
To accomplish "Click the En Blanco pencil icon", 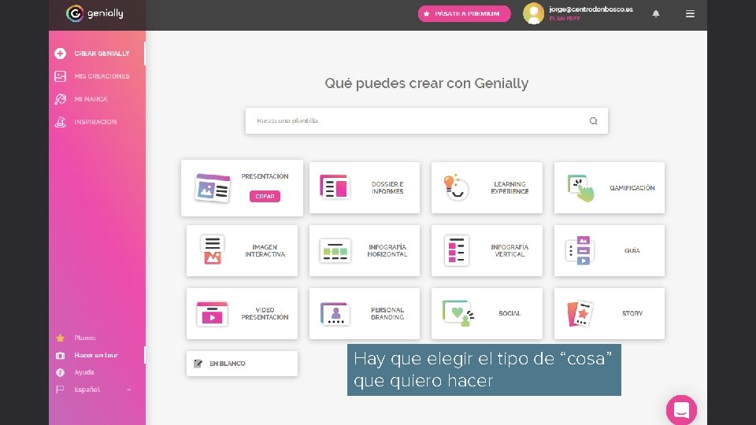I will [198, 364].
